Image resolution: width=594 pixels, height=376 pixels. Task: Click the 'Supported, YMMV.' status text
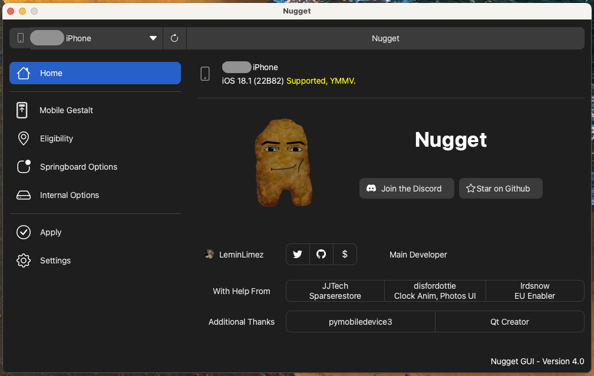tap(321, 81)
